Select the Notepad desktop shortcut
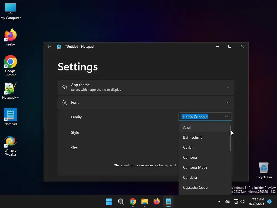The height and width of the screenshot is (208, 277). [x=11, y=117]
